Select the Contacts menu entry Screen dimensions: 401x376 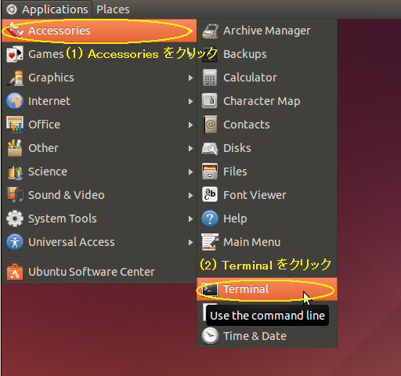click(x=267, y=125)
